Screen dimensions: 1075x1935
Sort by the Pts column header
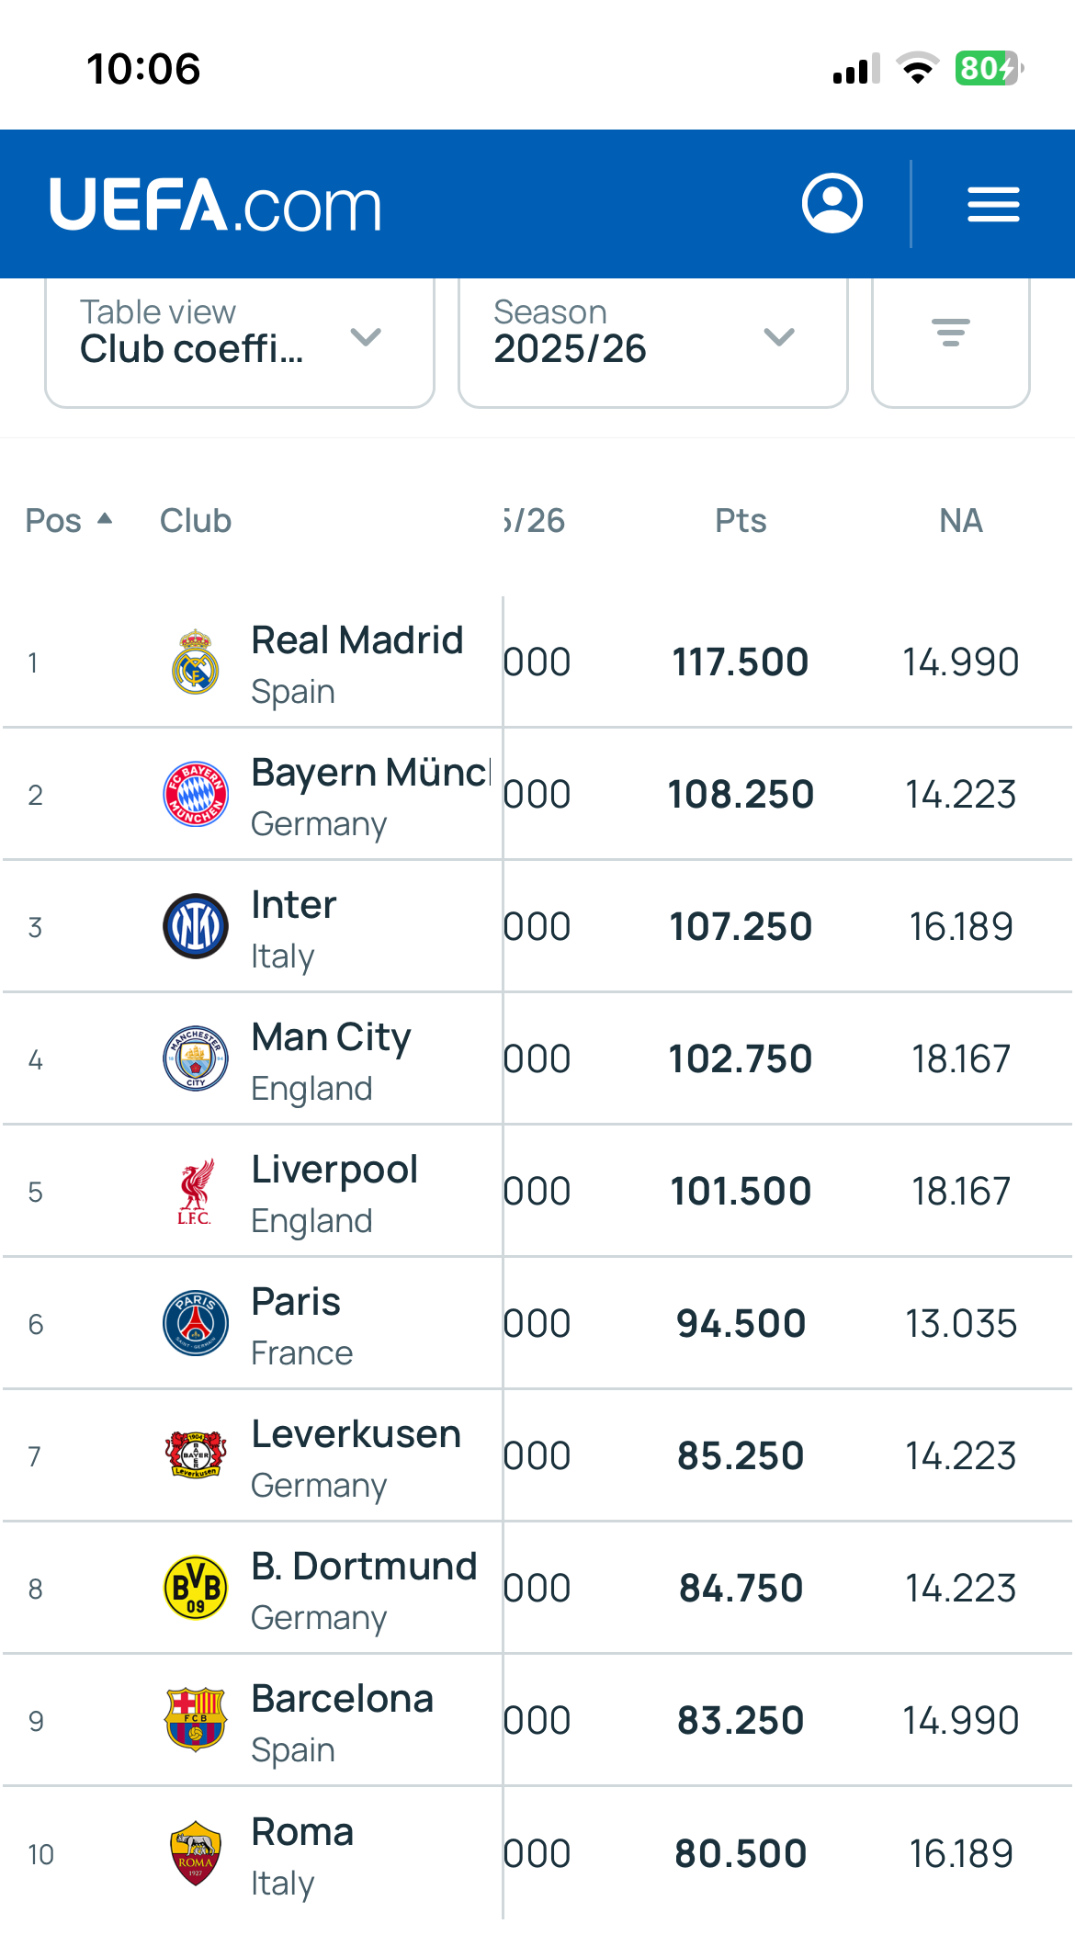pyautogui.click(x=741, y=520)
